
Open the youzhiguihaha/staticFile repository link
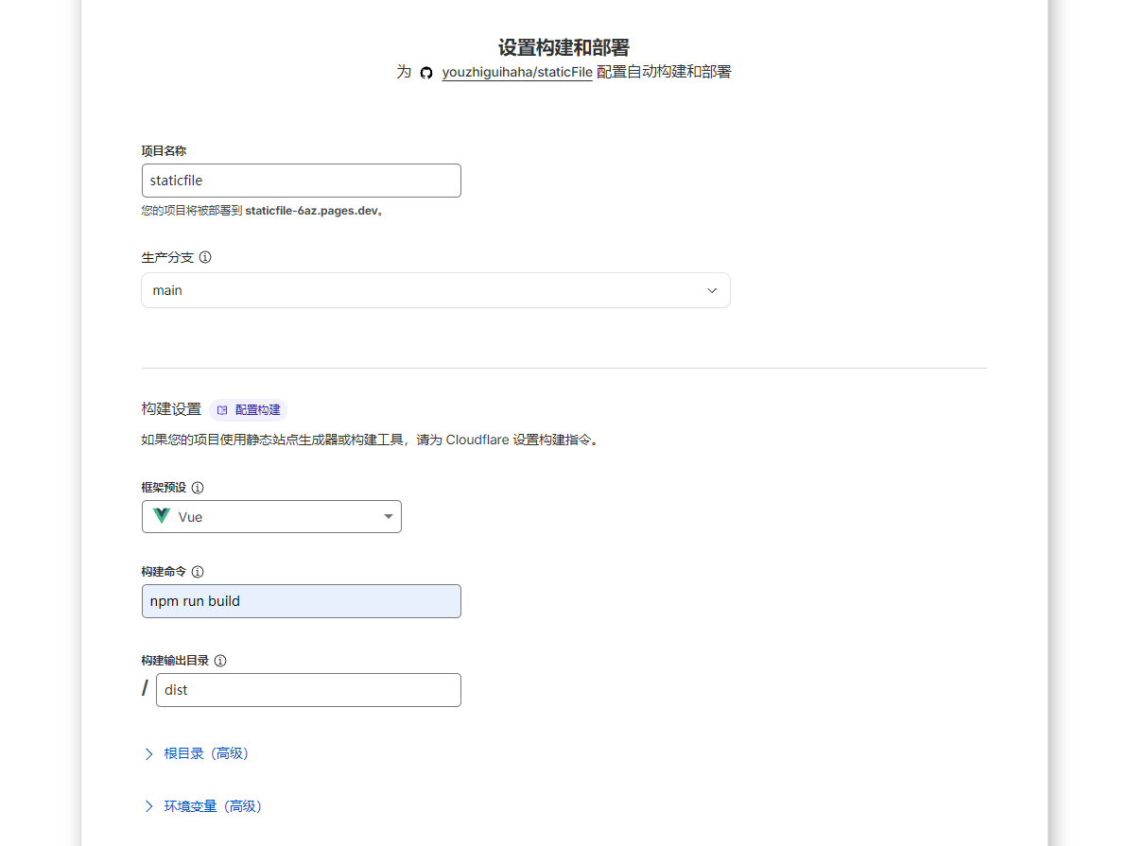(516, 73)
